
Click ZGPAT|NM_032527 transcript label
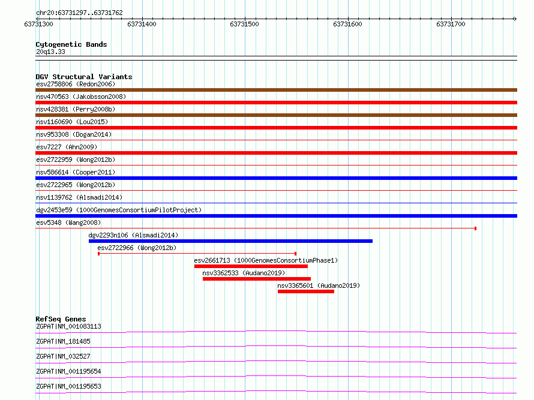(63, 356)
